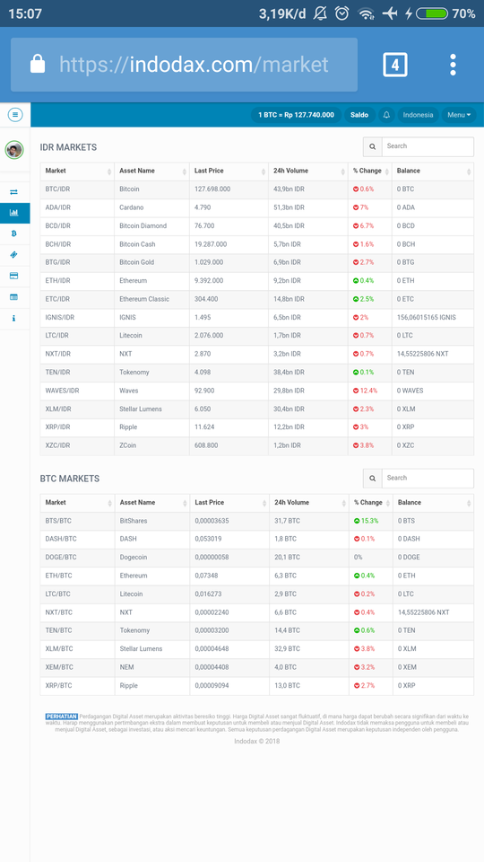The width and height of the screenshot is (484, 862).
Task: Sort BTC Markets by Last Price column
Action: coord(230,503)
